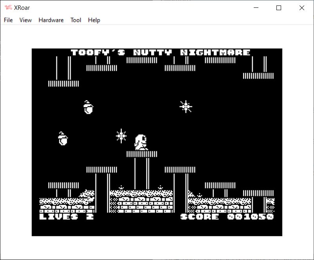Close the XRoar emulator window
The width and height of the screenshot is (314, 260).
(x=301, y=8)
